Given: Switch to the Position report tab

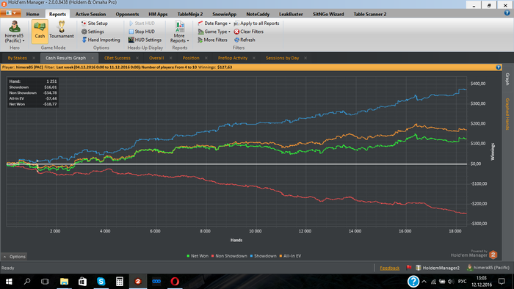Looking at the screenshot, I should [191, 58].
